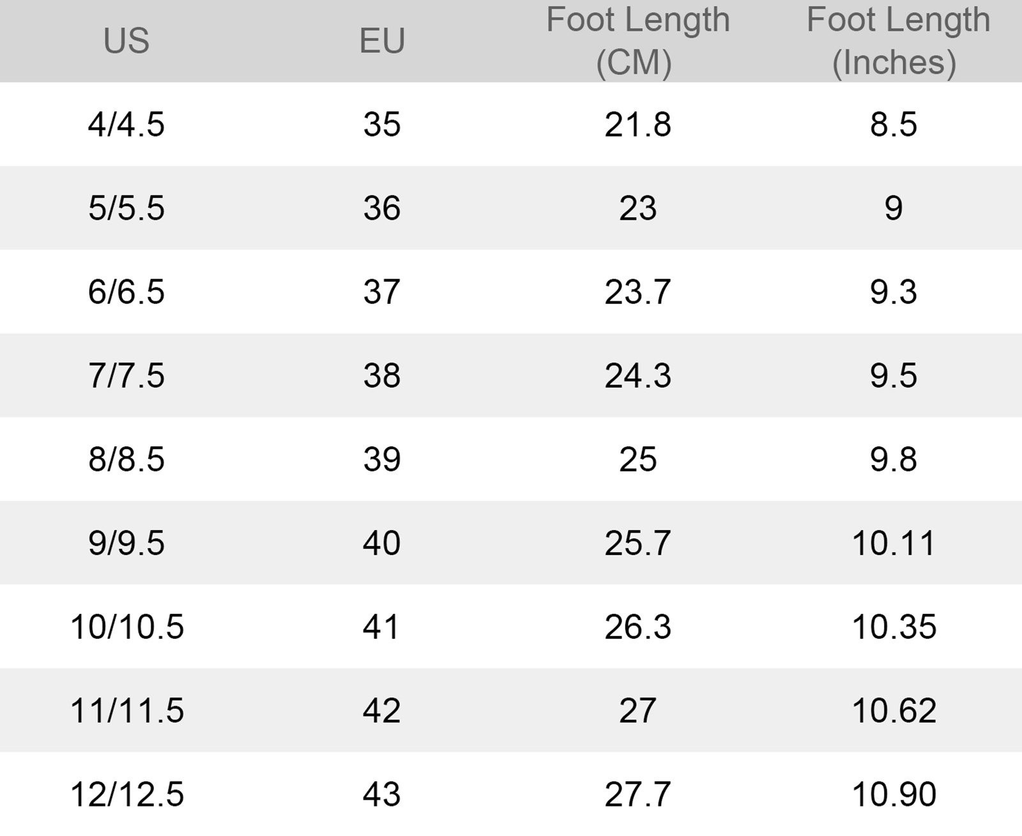Select the 9.5 inches value

click(893, 376)
